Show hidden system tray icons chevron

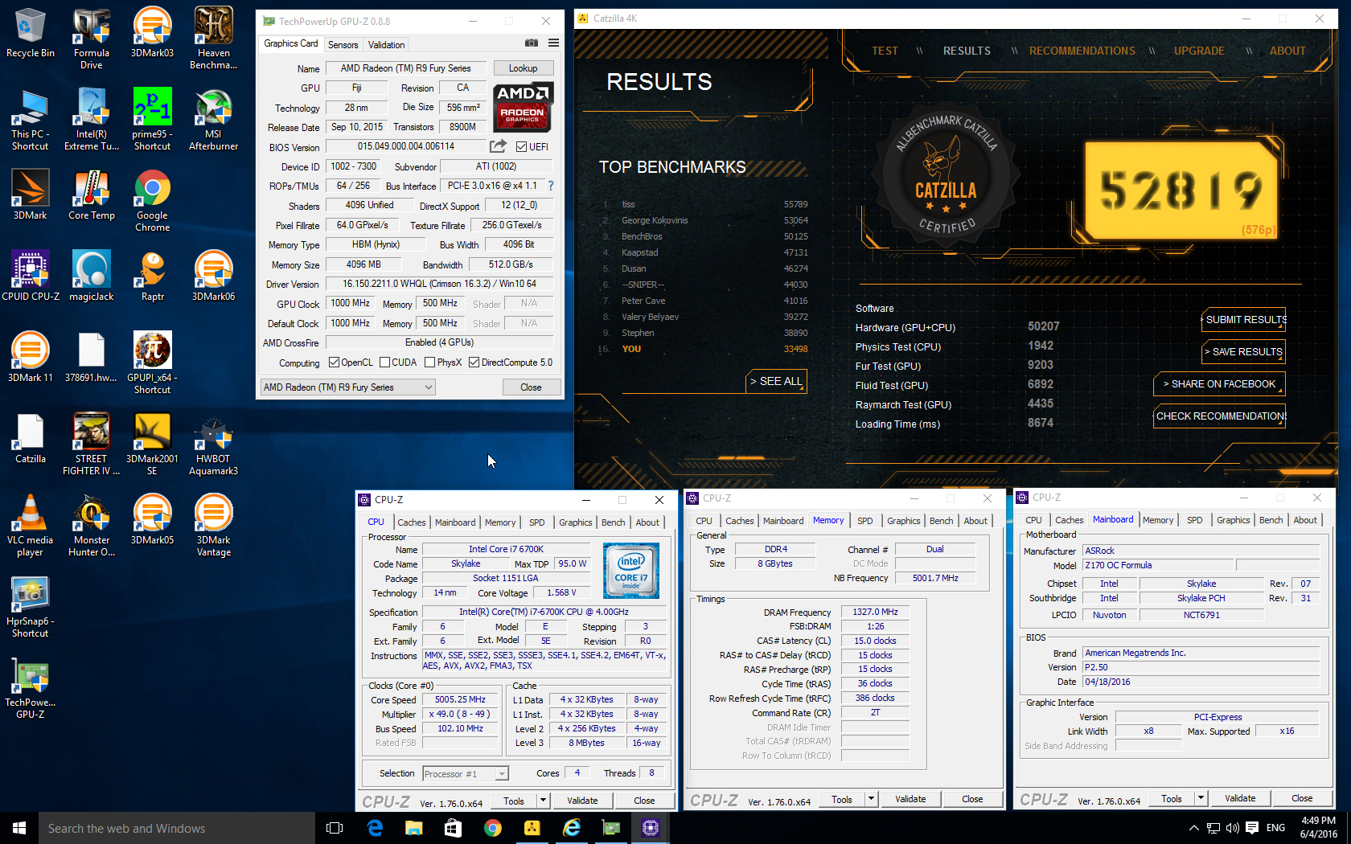click(x=1193, y=828)
